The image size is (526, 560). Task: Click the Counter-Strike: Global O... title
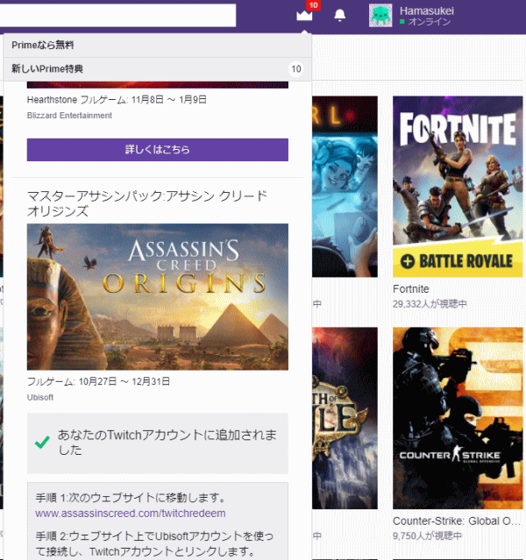[457, 521]
